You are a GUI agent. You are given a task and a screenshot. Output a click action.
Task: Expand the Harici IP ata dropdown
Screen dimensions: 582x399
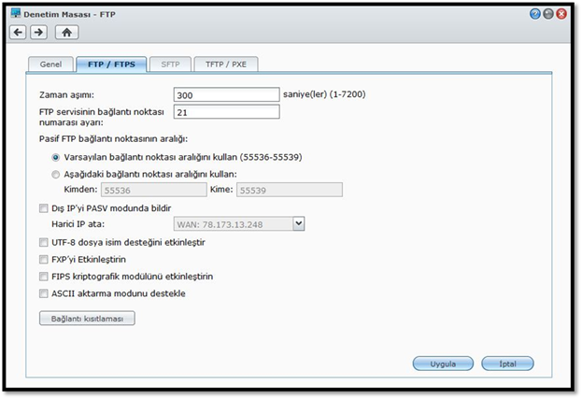tap(299, 223)
